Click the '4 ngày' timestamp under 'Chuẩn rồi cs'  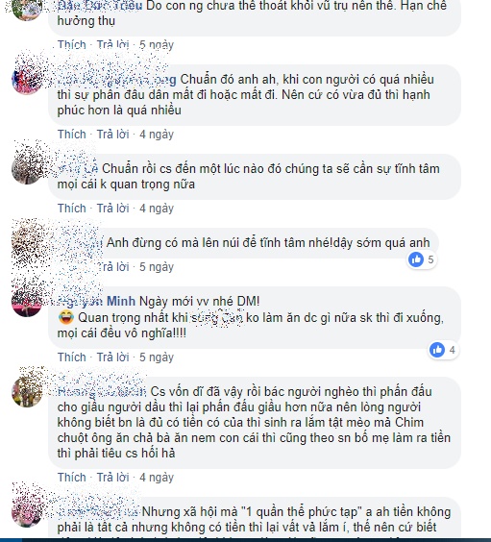157,209
